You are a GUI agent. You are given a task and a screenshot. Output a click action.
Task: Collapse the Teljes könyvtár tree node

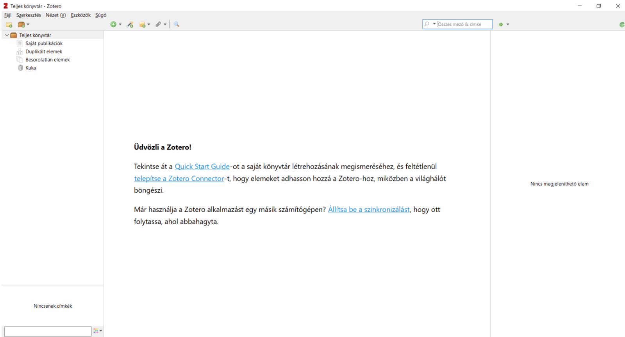click(x=7, y=35)
